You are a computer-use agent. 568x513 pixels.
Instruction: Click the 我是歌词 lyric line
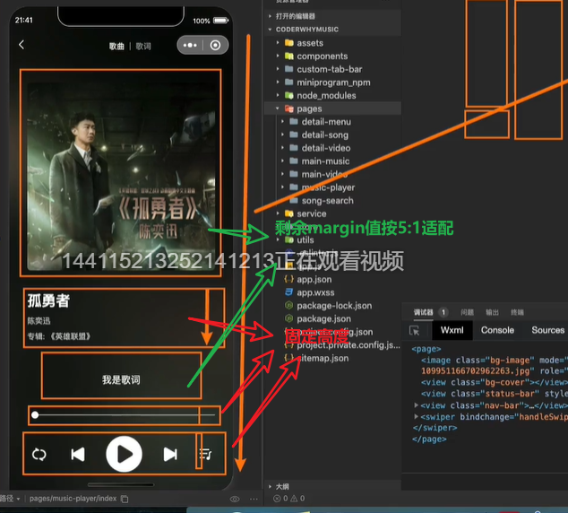pyautogui.click(x=121, y=380)
